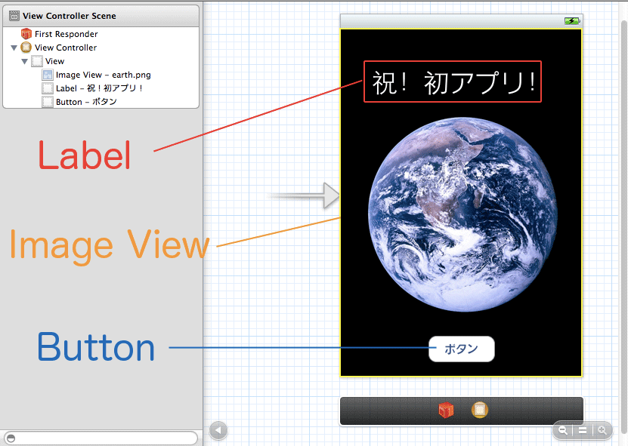Select the Button – ボタン outline row

(85, 102)
